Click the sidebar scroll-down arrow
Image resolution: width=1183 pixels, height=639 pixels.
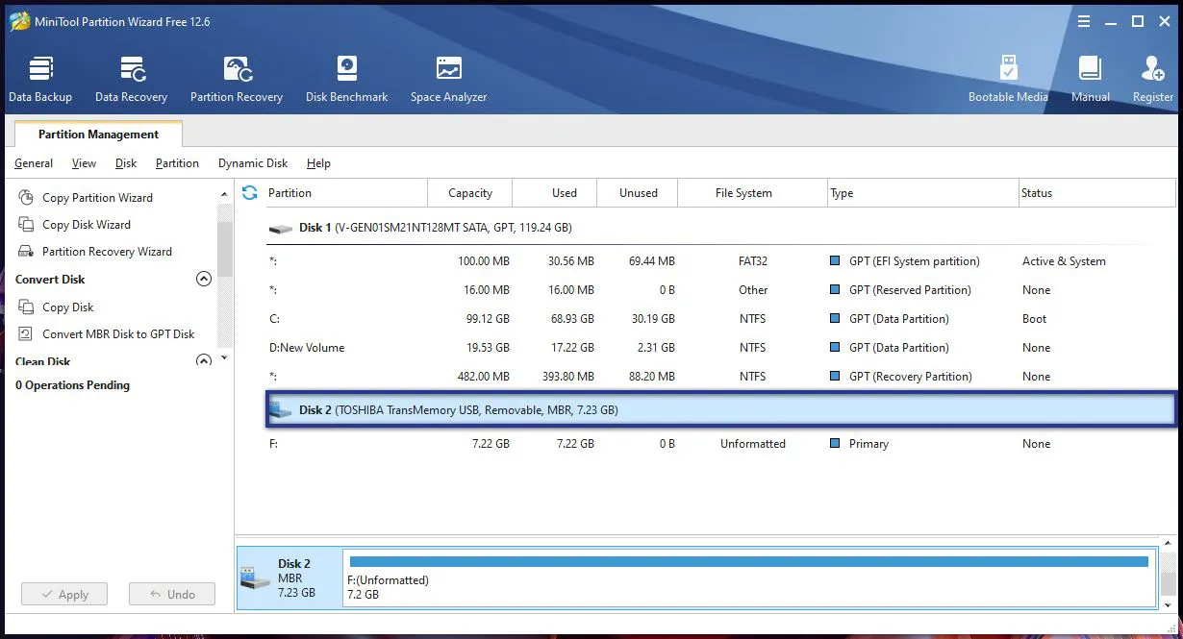(x=224, y=356)
